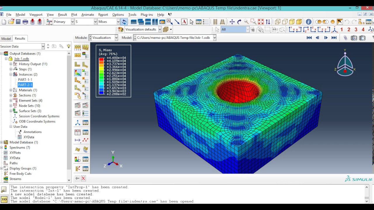Image resolution: width=374 pixels, height=210 pixels.
Task: Save the model database with the floppy icon
Action: [x=18, y=22]
